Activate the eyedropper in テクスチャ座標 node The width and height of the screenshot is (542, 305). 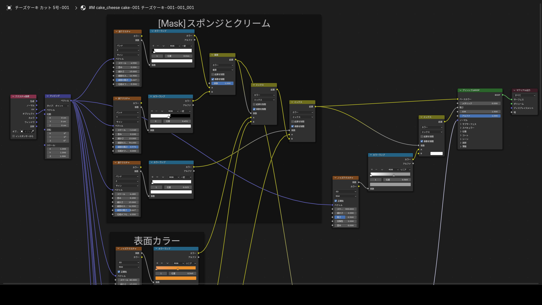click(32, 131)
